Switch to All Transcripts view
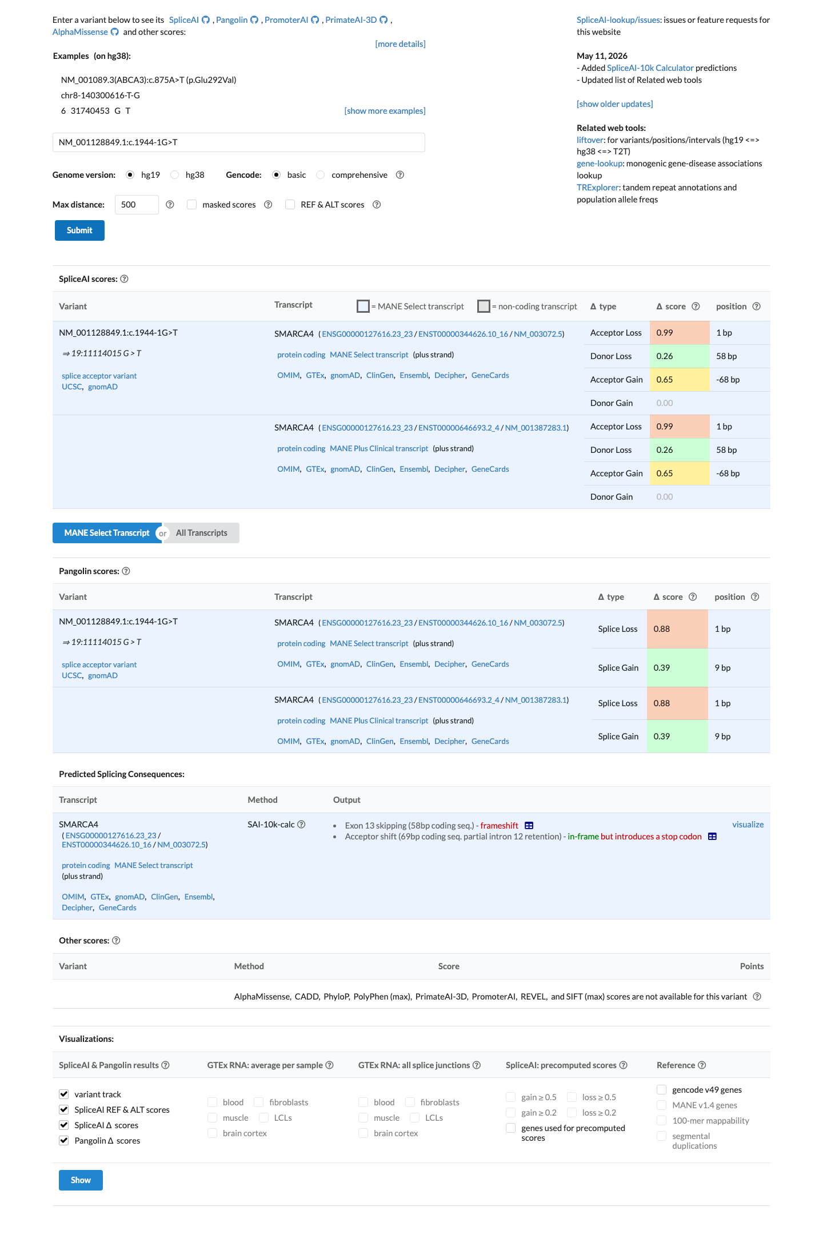 [202, 533]
